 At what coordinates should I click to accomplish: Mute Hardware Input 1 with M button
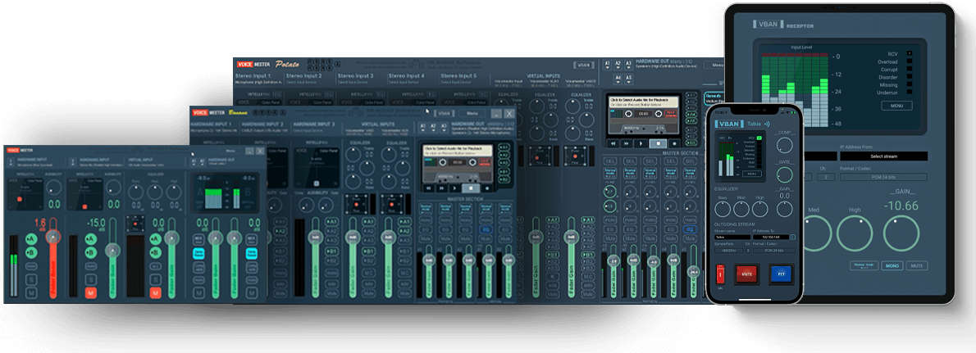coord(31,292)
